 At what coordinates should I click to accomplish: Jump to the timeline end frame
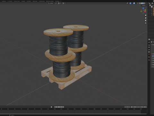pyautogui.click(x=63, y=107)
